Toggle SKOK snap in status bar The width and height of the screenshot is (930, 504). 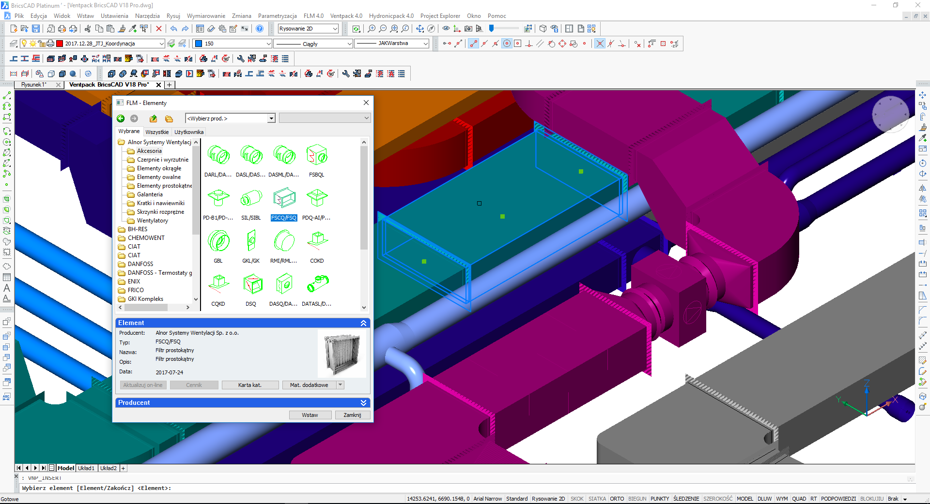[x=576, y=499]
